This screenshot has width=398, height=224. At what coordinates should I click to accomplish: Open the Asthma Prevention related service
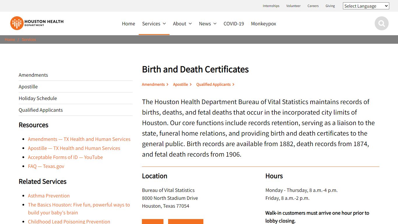click(49, 196)
